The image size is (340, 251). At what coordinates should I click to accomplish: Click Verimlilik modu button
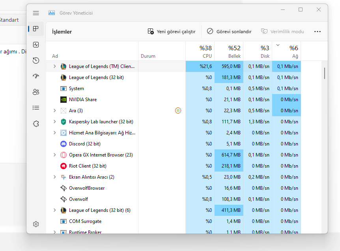tap(282, 32)
